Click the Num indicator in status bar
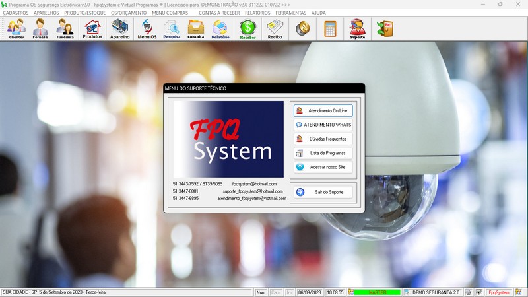 (261, 292)
